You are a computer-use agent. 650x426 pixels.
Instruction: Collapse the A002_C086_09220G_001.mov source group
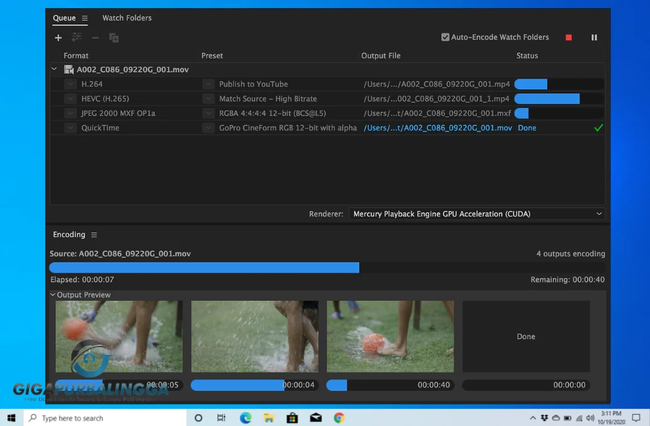click(54, 69)
